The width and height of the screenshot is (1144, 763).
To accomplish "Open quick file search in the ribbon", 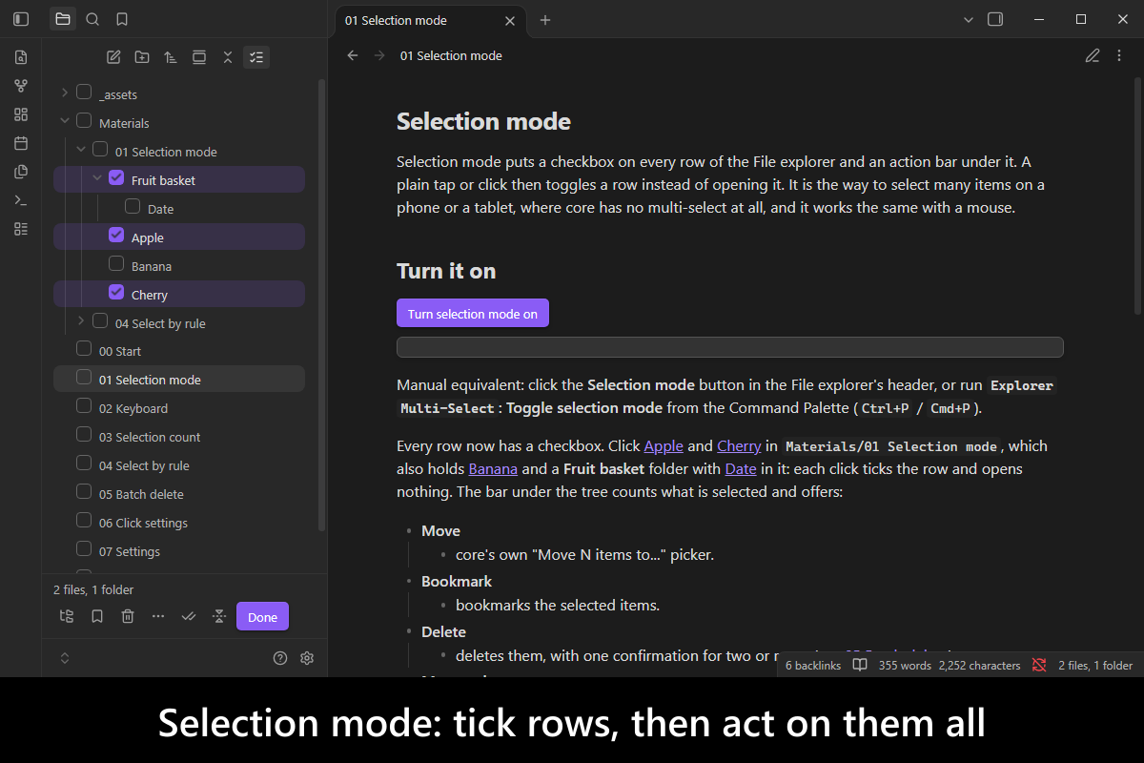I will coord(21,57).
